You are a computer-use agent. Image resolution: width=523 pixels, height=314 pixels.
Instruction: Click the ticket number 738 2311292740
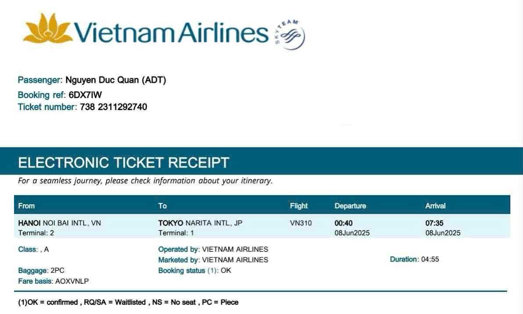(x=113, y=107)
